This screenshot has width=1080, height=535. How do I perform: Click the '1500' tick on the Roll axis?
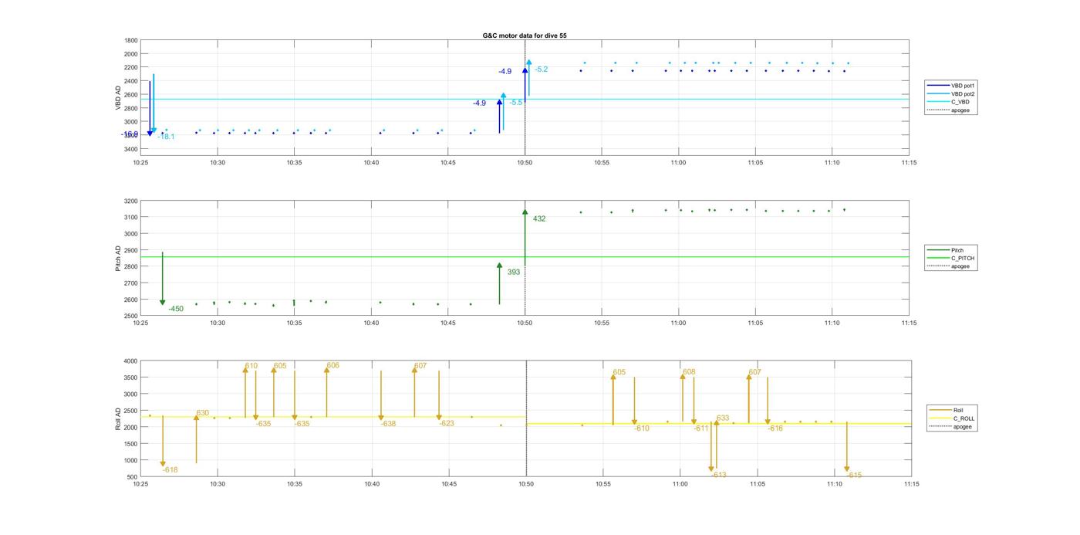click(131, 444)
